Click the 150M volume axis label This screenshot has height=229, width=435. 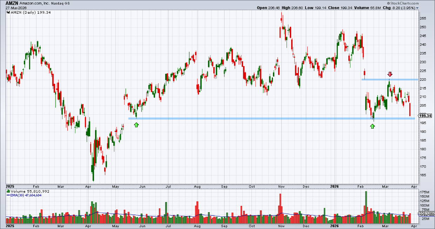tap(424, 197)
